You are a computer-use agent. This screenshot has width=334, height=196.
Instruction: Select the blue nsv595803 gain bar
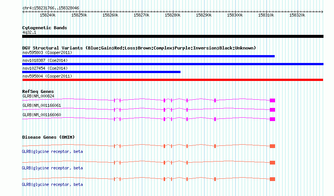coord(149,56)
